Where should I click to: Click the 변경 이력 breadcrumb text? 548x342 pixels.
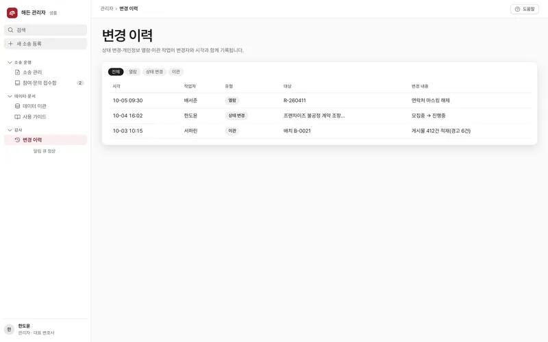[x=129, y=9]
